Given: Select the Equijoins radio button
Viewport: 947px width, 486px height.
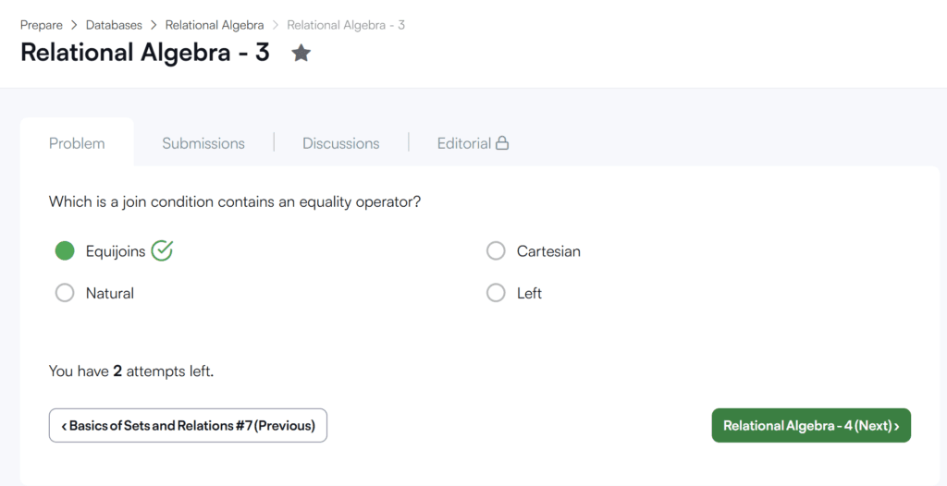Looking at the screenshot, I should [65, 251].
